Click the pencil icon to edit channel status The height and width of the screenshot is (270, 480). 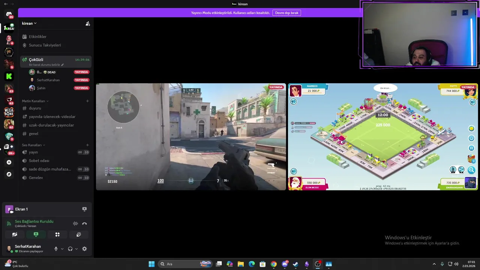tap(63, 65)
